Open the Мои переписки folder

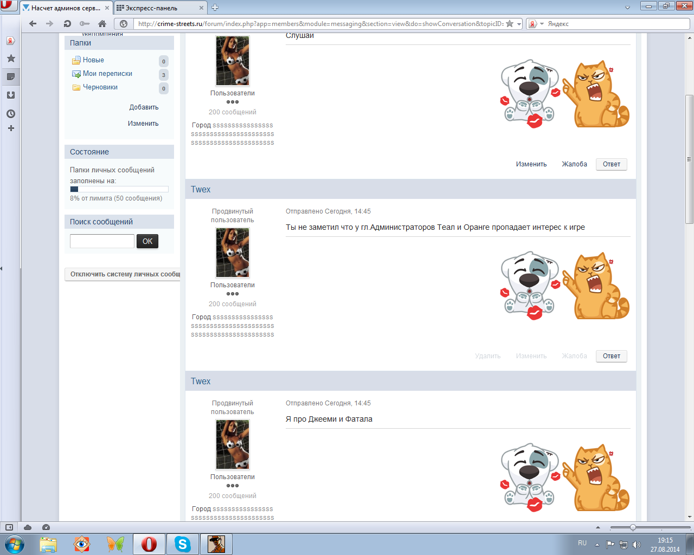coord(107,74)
